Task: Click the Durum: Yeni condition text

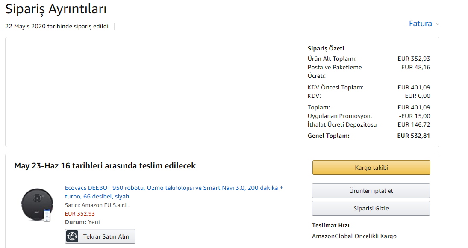Action: [82, 222]
